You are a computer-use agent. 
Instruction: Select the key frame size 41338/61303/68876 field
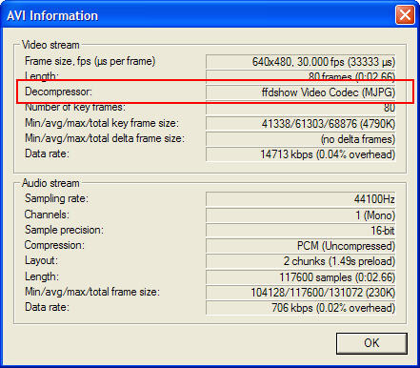[x=301, y=123]
